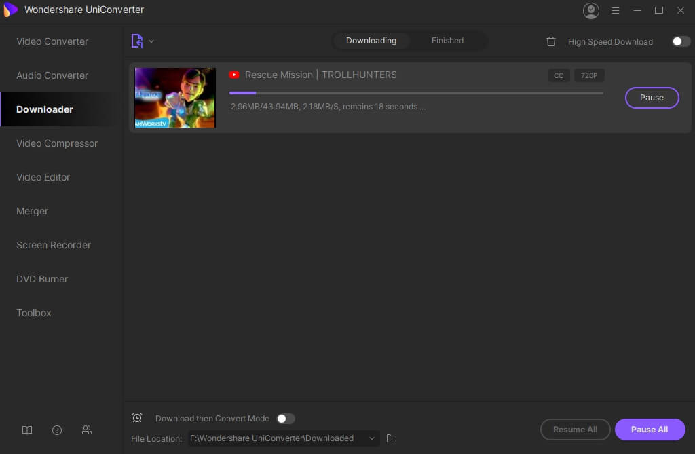Click the community people icon in sidebar
695x454 pixels.
[87, 430]
